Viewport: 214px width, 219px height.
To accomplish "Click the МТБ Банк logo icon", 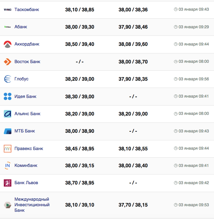I will [8, 131].
